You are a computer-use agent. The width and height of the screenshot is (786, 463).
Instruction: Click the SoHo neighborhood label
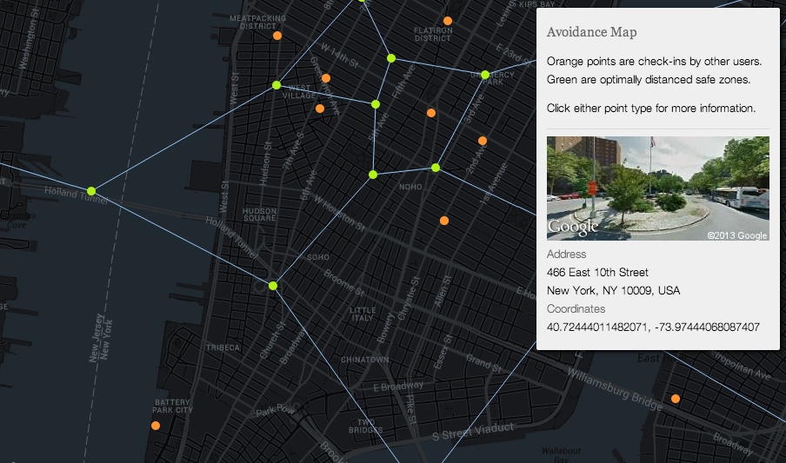point(318,257)
